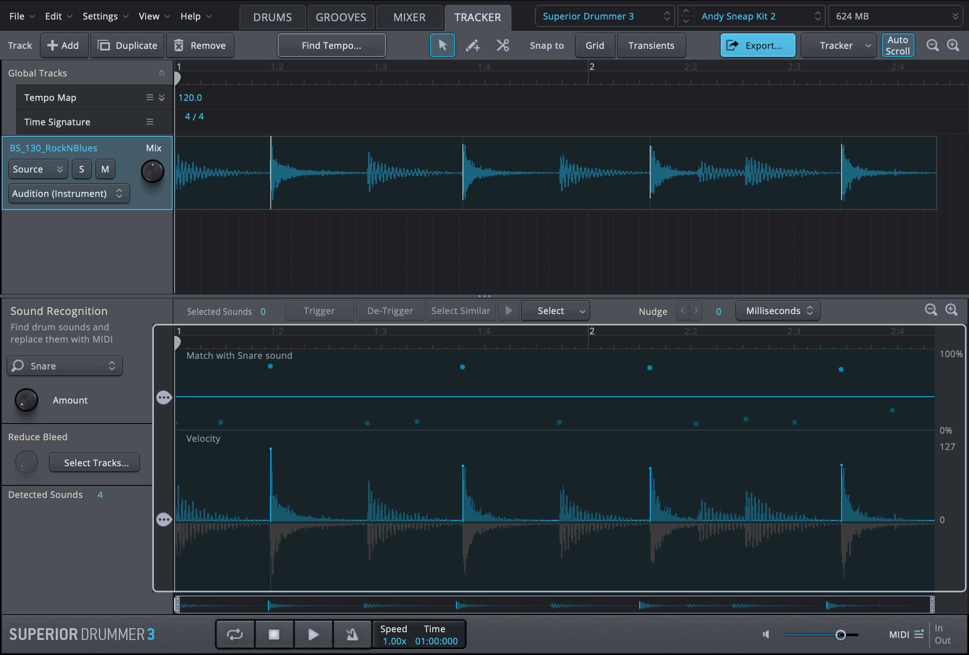Click the loop playback icon
This screenshot has width=969, height=655.
click(235, 634)
